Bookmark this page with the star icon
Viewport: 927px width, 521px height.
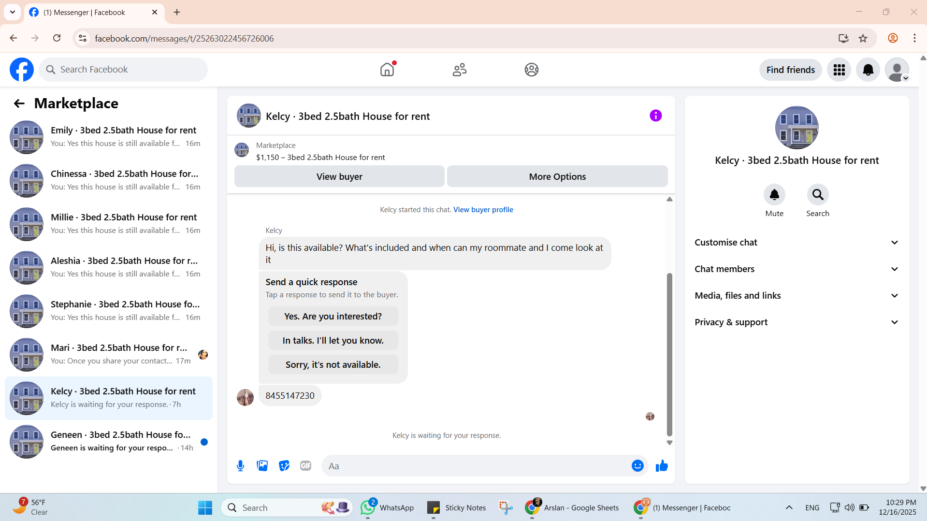(863, 38)
